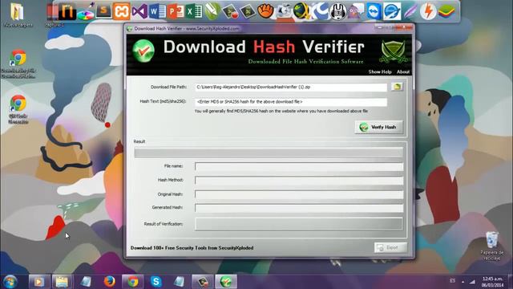Click the Original Hash result field
This screenshot has height=289, width=513.
point(299,194)
